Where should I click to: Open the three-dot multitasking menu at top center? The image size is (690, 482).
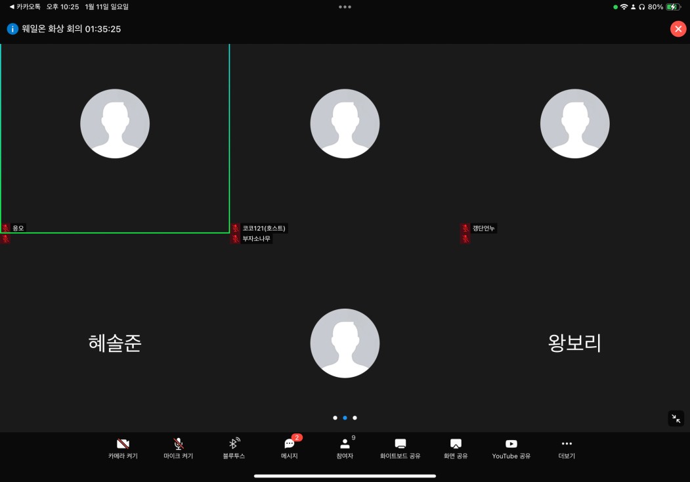[345, 7]
